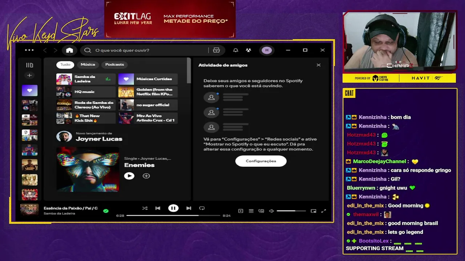Open the notifications bell
The image size is (465, 261).
coord(235,50)
